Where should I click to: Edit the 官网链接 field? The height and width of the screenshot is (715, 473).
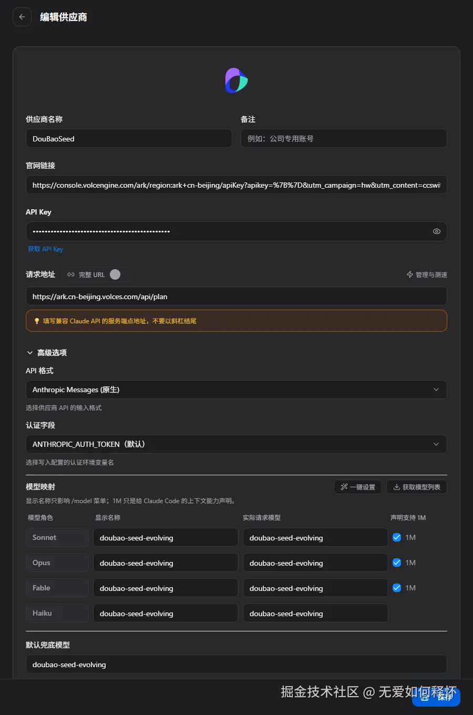coord(236,185)
